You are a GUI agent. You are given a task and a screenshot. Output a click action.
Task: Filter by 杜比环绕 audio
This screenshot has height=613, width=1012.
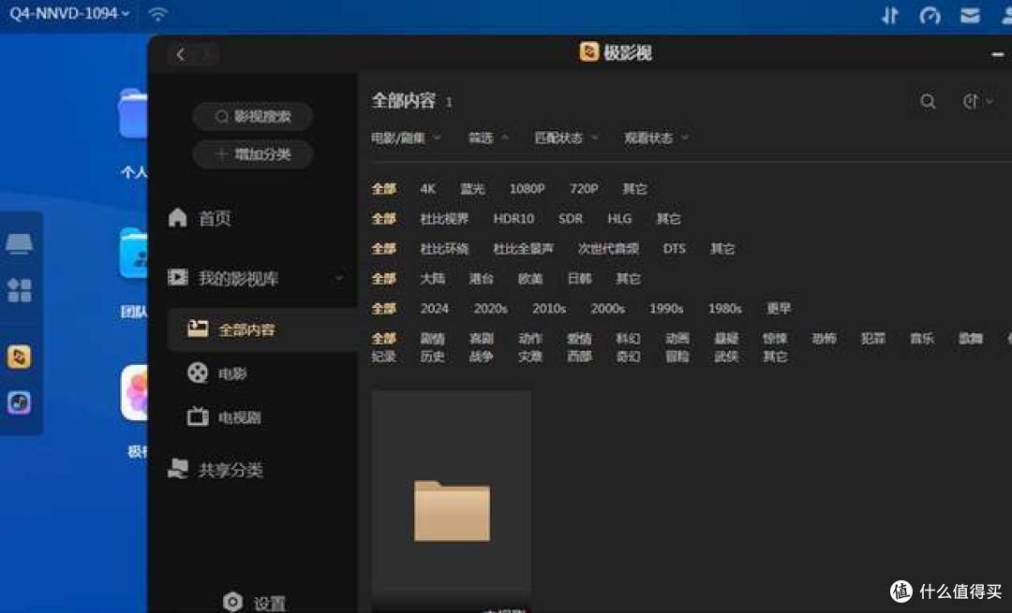tap(444, 248)
